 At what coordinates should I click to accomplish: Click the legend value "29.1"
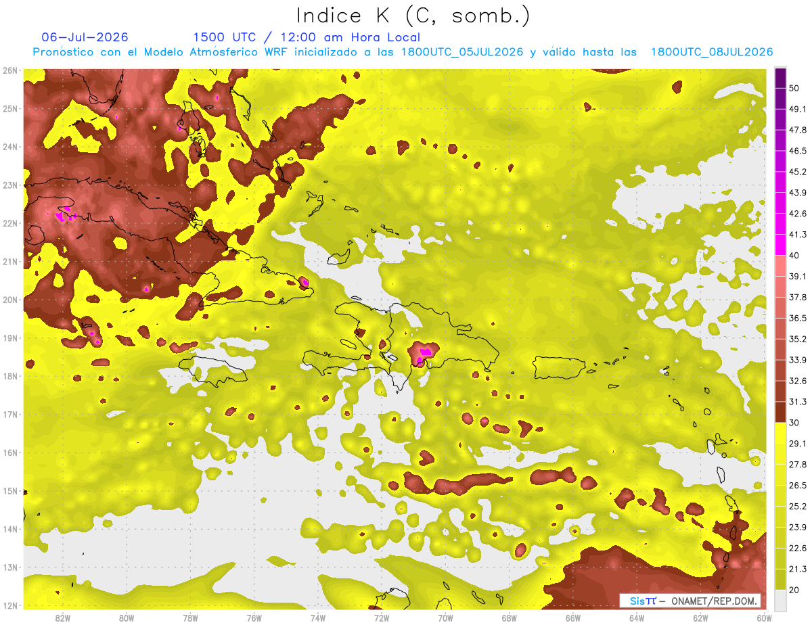tap(798, 443)
